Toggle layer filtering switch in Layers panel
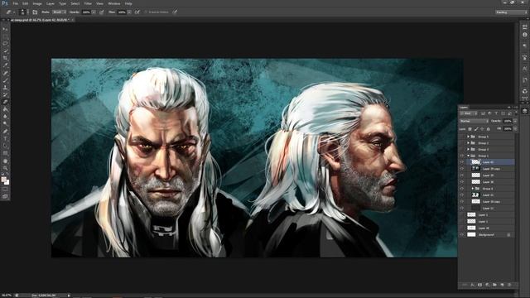Image resolution: width=530 pixels, height=298 pixels. [516, 113]
